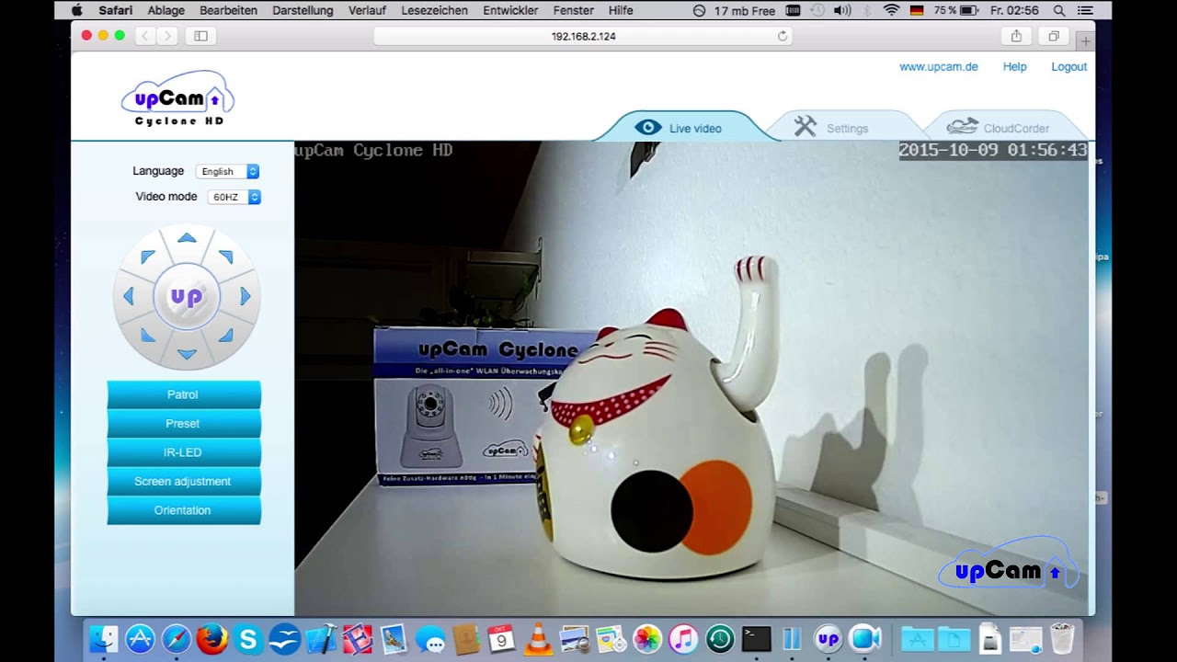Show all tabs in Safari

[1054, 36]
